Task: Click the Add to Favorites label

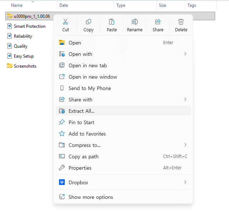Action: pyautogui.click(x=87, y=134)
